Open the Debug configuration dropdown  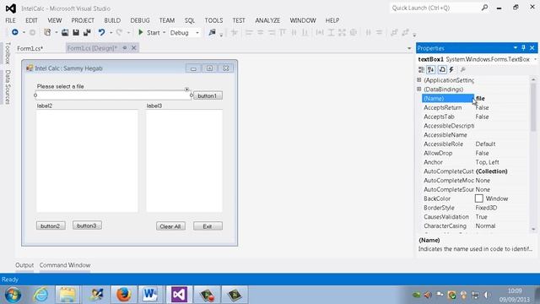(197, 33)
